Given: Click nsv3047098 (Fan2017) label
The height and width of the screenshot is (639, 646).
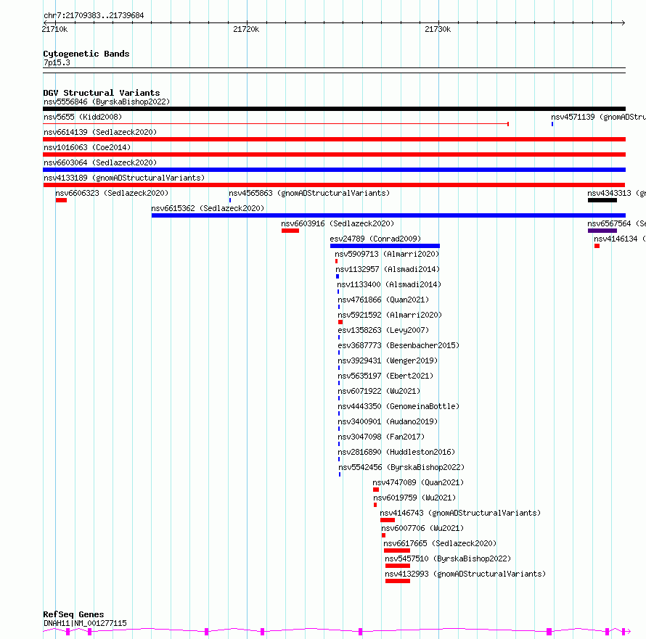Looking at the screenshot, I should (381, 437).
